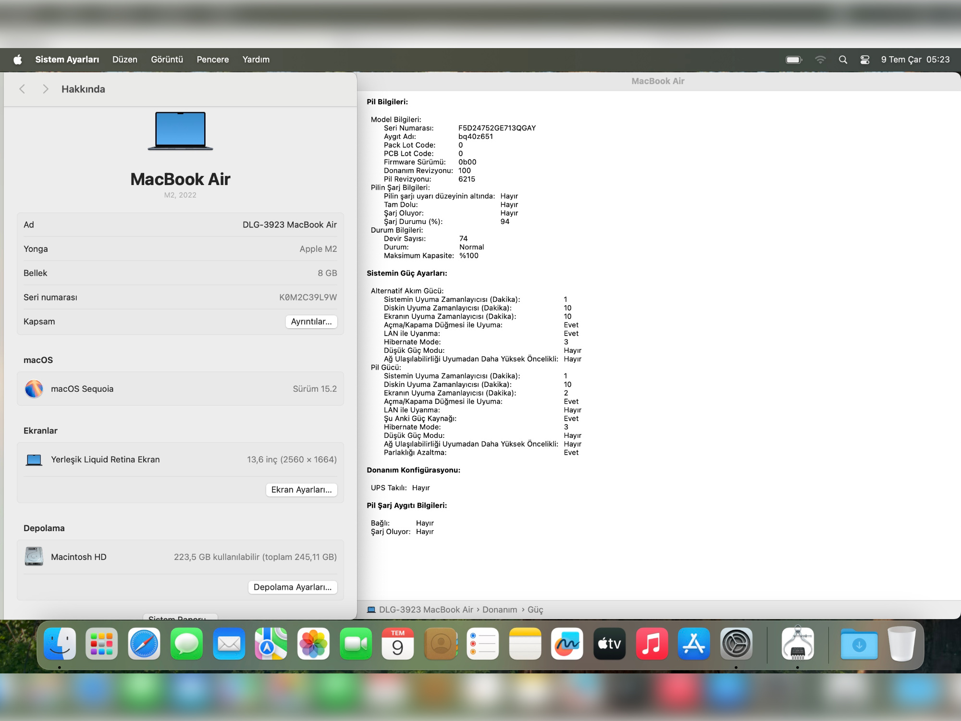Image resolution: width=961 pixels, height=721 pixels.
Task: Check the battery status icon
Action: (794, 60)
